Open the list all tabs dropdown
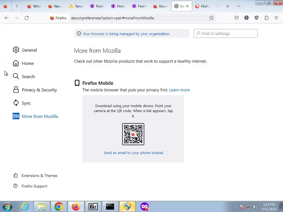 click(239, 6)
